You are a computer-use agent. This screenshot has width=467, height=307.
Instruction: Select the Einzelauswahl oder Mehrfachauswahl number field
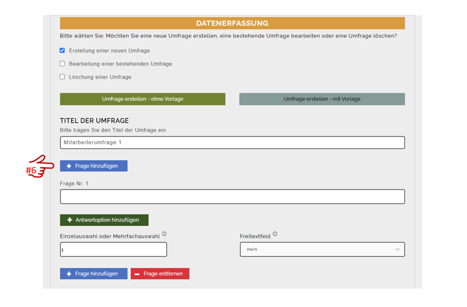[114, 250]
